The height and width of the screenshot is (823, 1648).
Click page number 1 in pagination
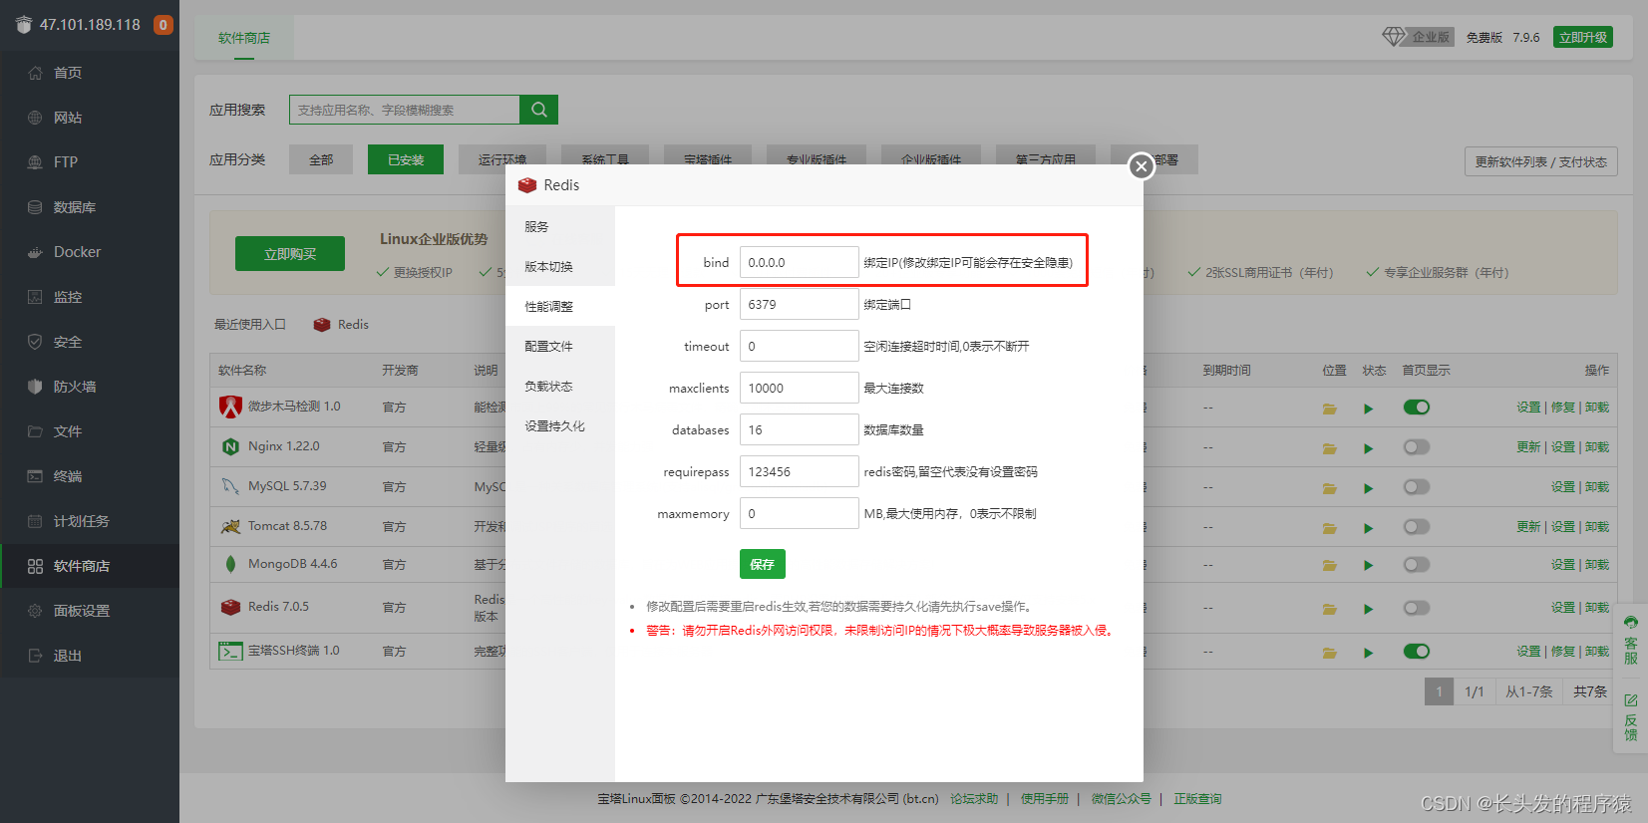(x=1439, y=691)
